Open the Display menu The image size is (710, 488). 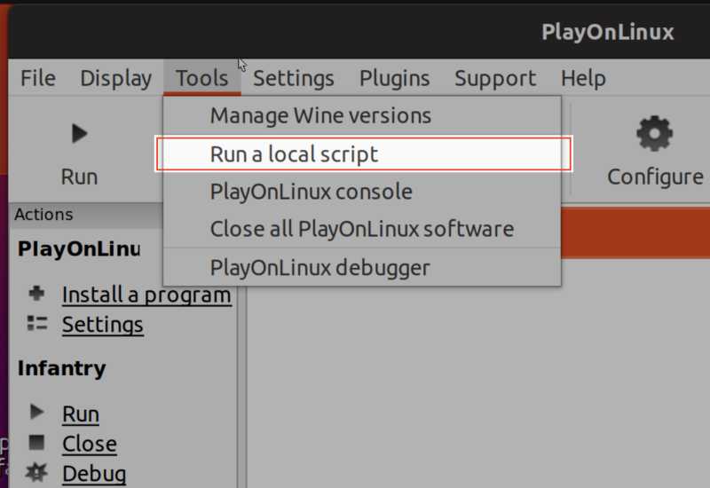pyautogui.click(x=116, y=78)
